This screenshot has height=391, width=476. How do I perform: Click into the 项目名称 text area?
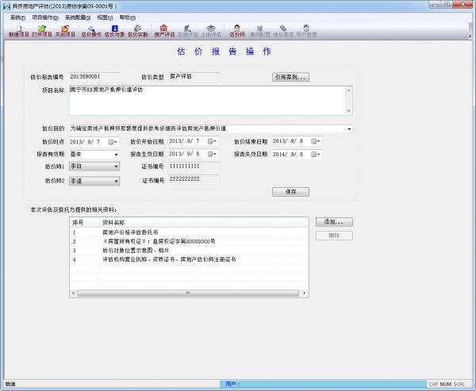click(x=207, y=101)
